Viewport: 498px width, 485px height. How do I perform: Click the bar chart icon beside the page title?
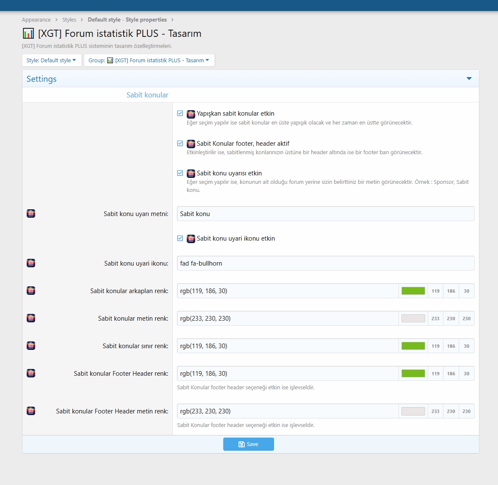tap(28, 33)
